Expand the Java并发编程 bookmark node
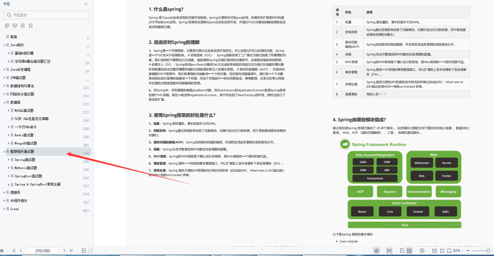The image size is (494, 256). 4,70
